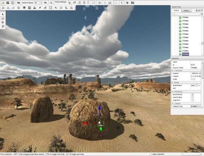The width and height of the screenshot is (204, 156).
Task: Open the Decal Editor stamp icon
Action: 35,8
